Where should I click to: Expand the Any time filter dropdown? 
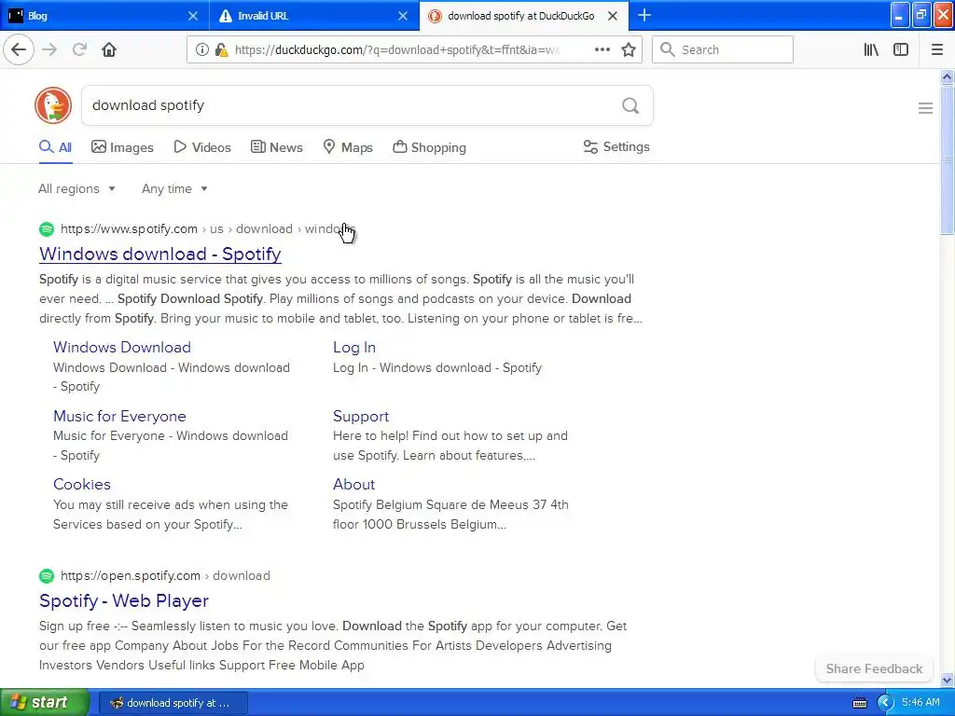(x=174, y=188)
